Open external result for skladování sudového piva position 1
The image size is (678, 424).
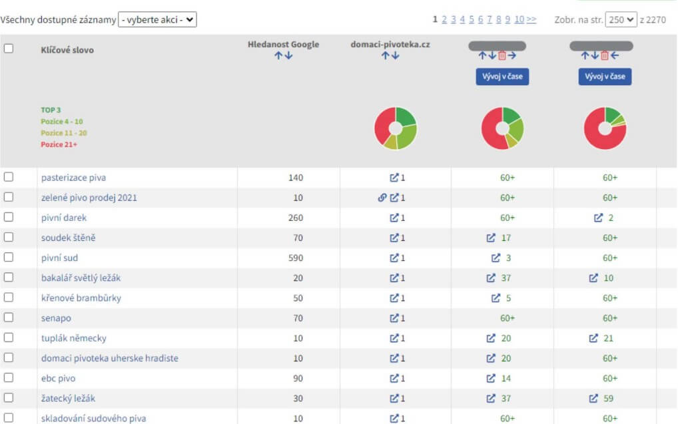394,419
